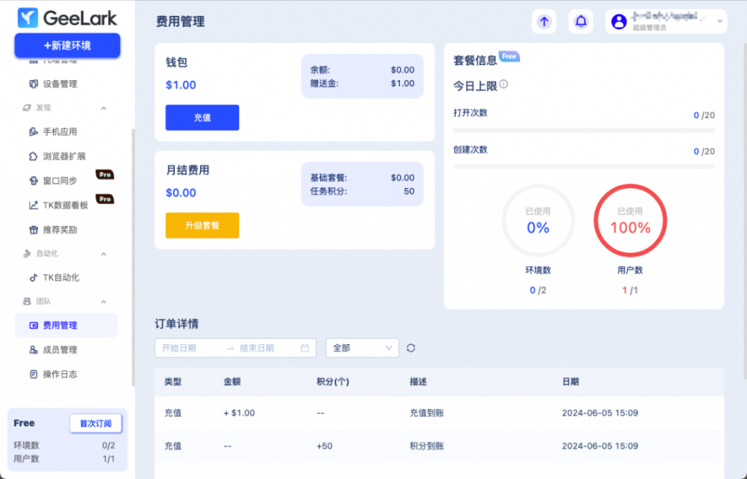The width and height of the screenshot is (747, 479).
Task: Select 浏览器扩展 menu item
Action: pos(64,156)
